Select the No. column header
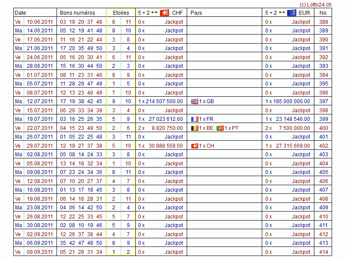The height and width of the screenshot is (259, 345). [x=323, y=13]
